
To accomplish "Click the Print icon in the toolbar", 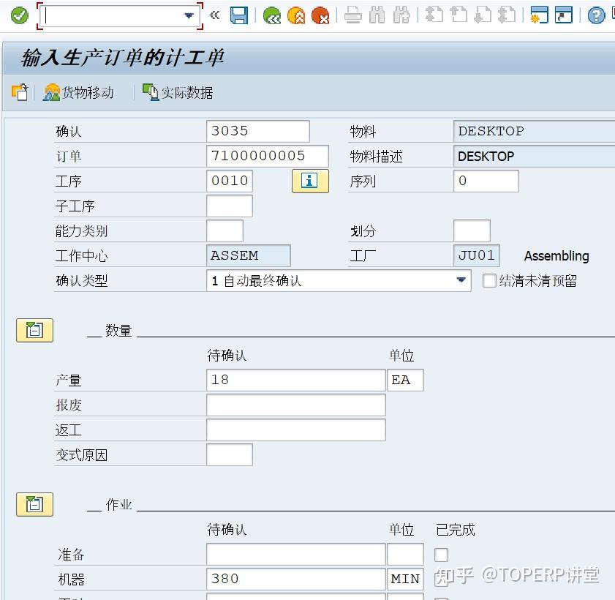I will pos(354,15).
